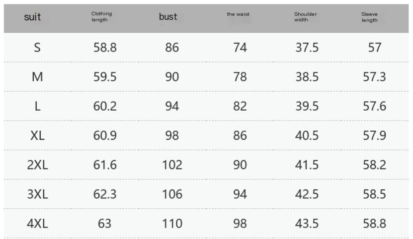The height and width of the screenshot is (239, 413).
Task: Click the 'Shoulder width' header
Action: 305,17
